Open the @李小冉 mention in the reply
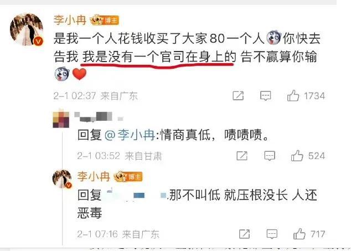 point(130,135)
